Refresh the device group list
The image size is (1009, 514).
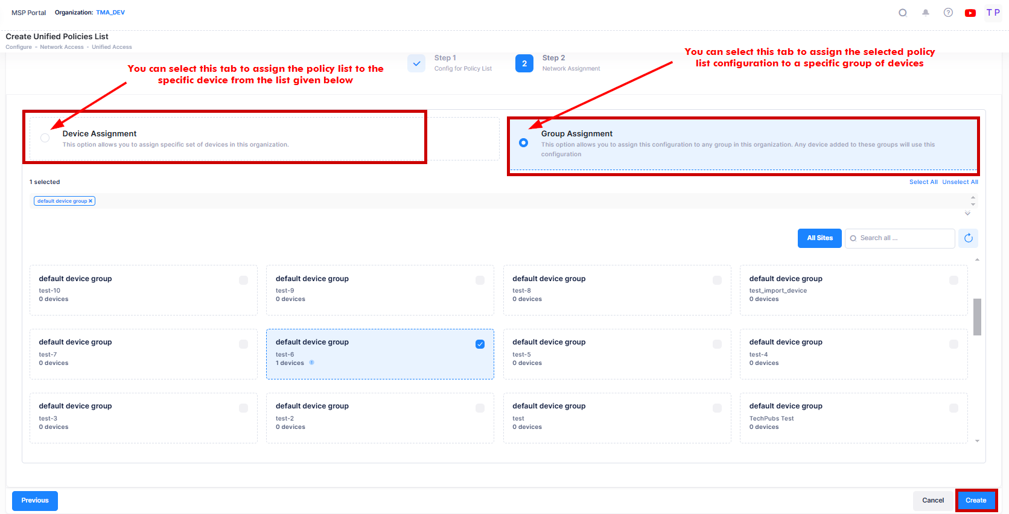[968, 238]
